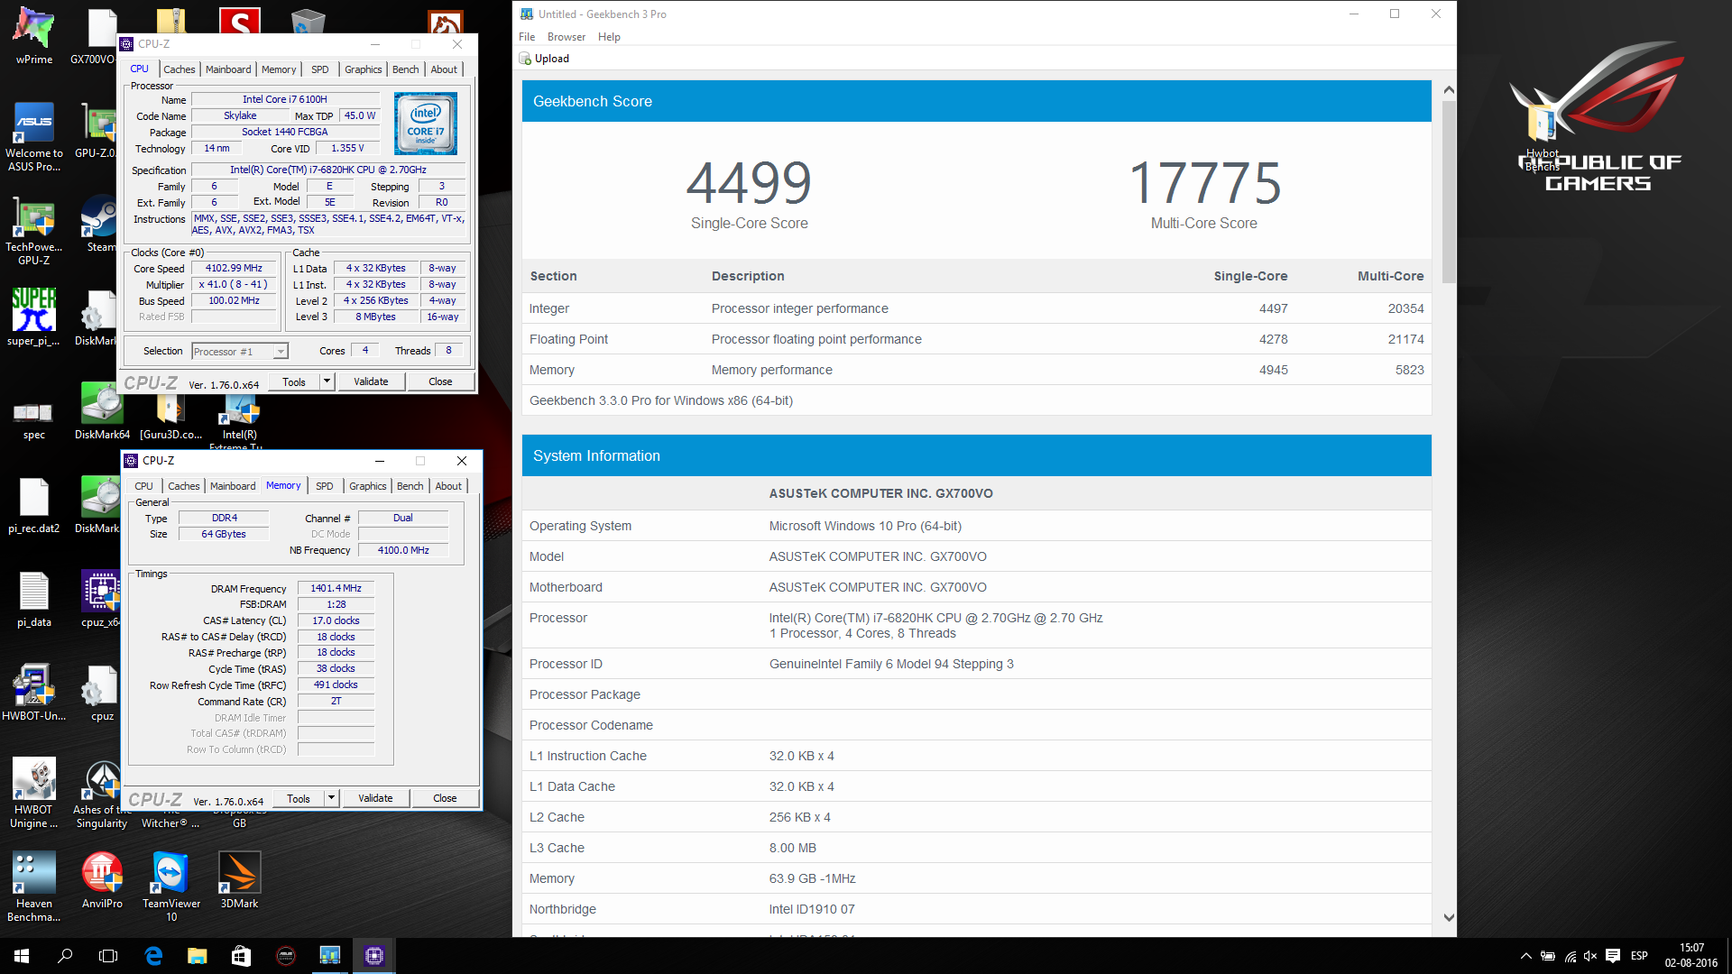Image resolution: width=1732 pixels, height=974 pixels.
Task: Open the Ashes of the Singularity shortcut
Action: [102, 794]
